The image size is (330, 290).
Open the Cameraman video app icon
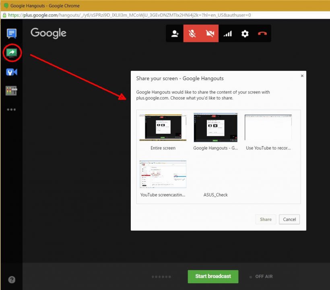tap(11, 72)
